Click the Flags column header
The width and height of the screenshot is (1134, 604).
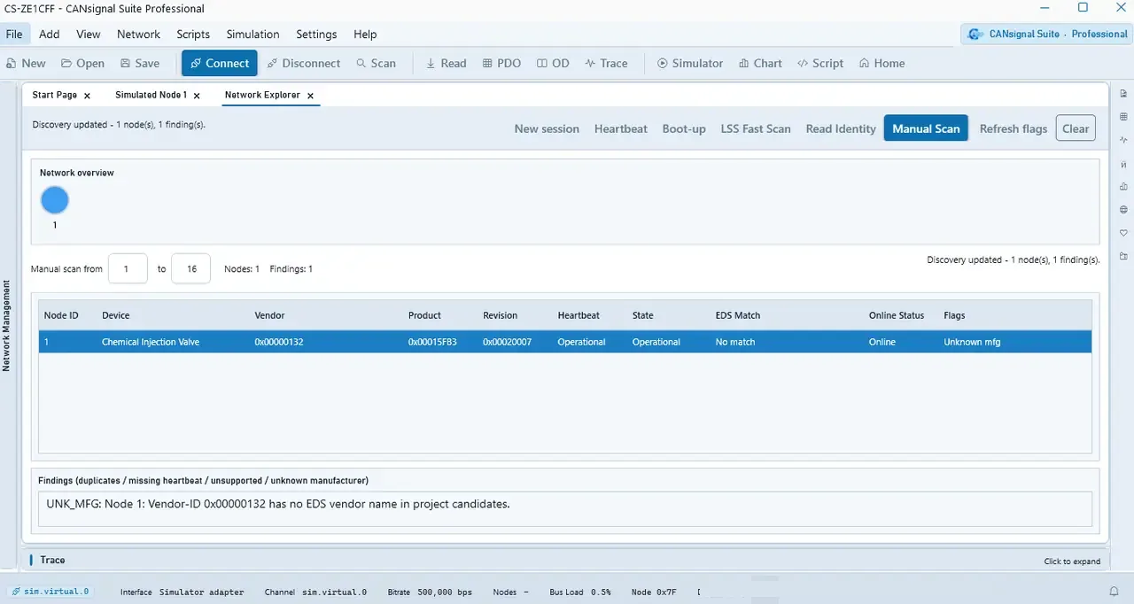pyautogui.click(x=954, y=315)
